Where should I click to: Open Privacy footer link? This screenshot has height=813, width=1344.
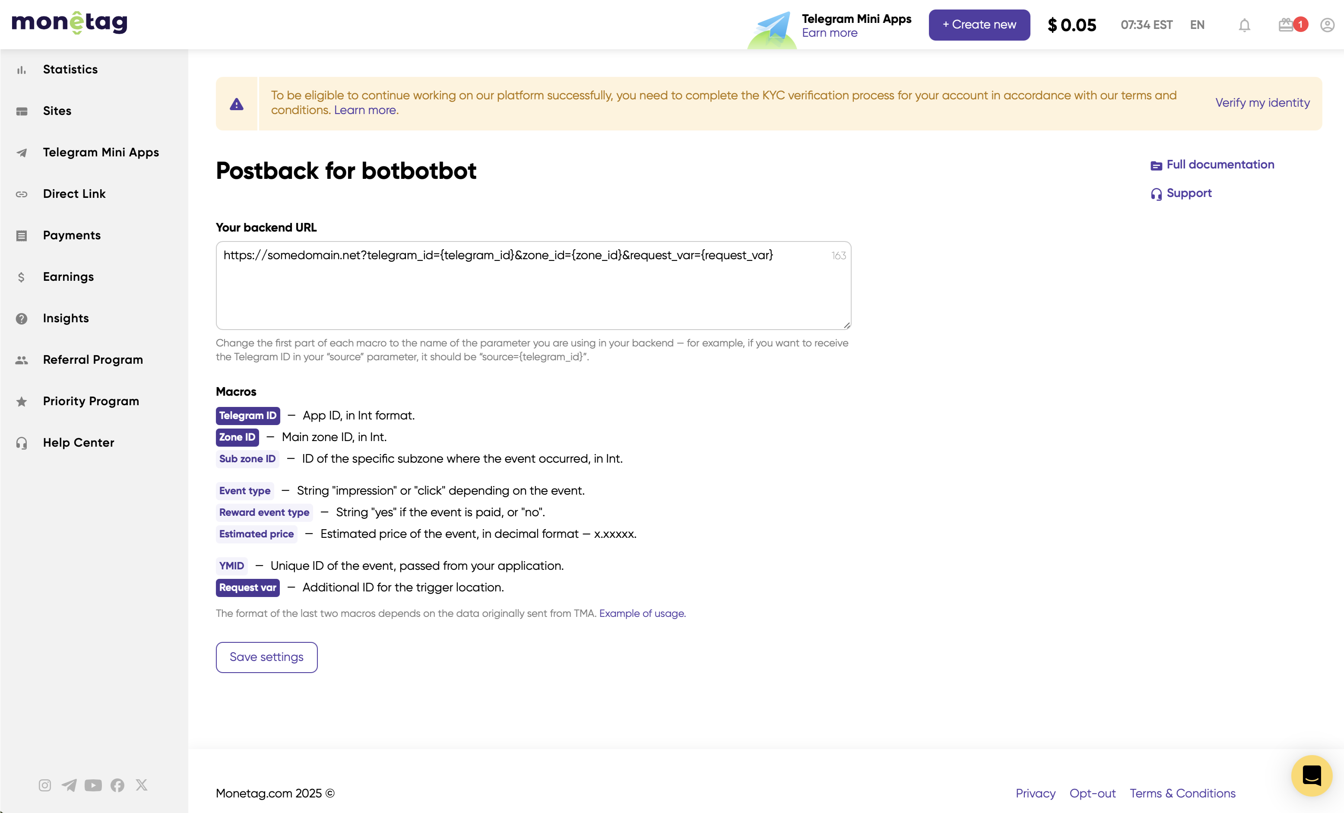[x=1035, y=794]
